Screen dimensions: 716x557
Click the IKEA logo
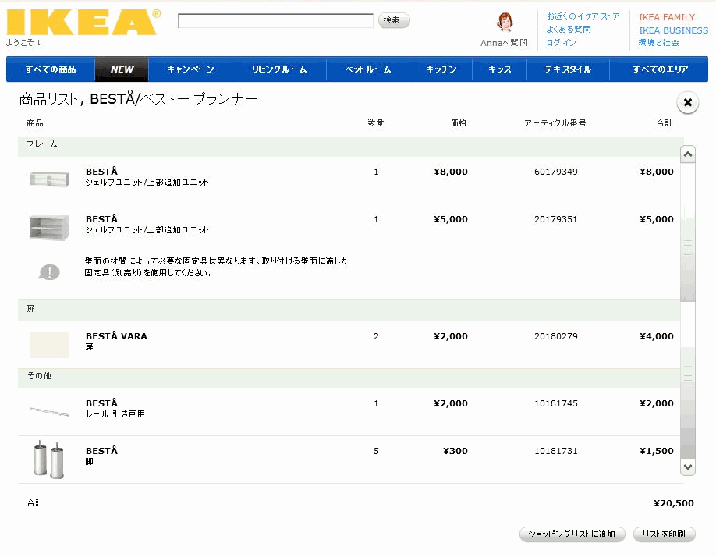coord(83,22)
